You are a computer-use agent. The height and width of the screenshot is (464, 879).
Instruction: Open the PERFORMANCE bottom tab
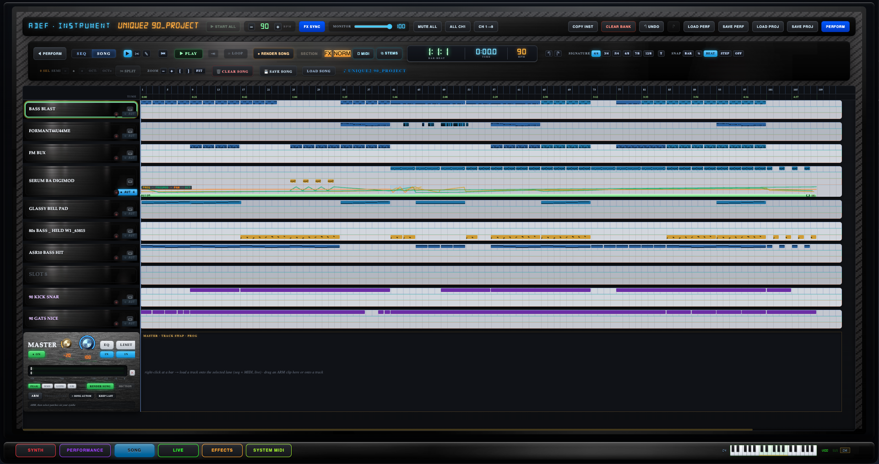tap(85, 450)
